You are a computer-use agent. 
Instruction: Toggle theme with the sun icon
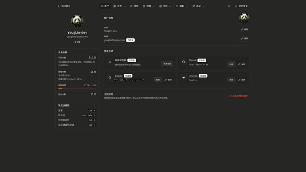tap(229, 6)
